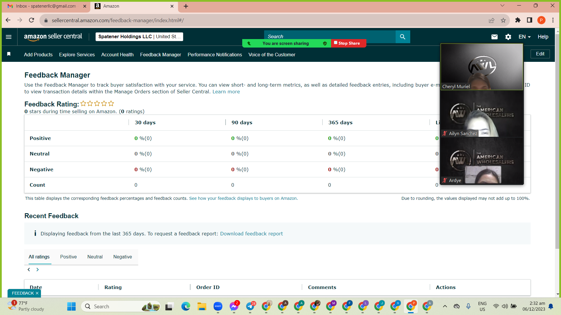Open the Chrome three-dot menu
This screenshot has height=315, width=561.
[553, 20]
